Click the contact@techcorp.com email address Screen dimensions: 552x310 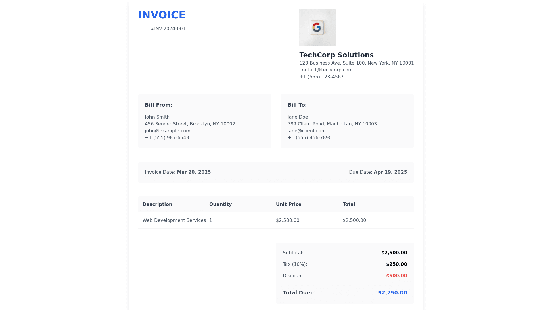pos(326,70)
